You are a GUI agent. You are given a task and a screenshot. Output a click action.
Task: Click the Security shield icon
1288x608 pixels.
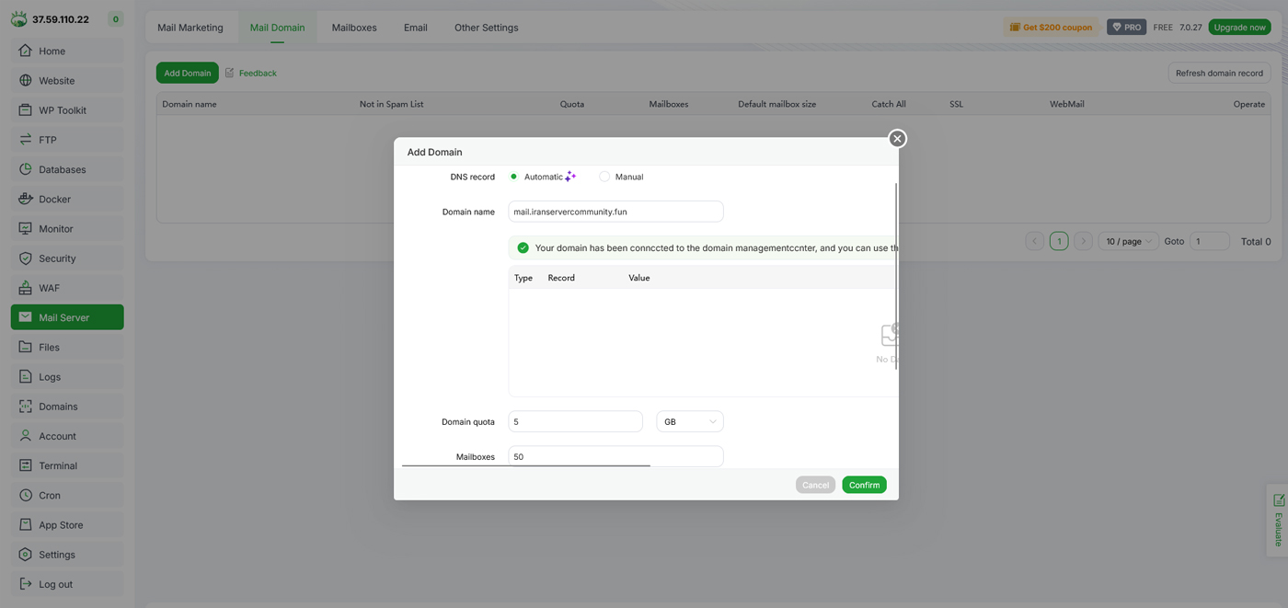26,258
